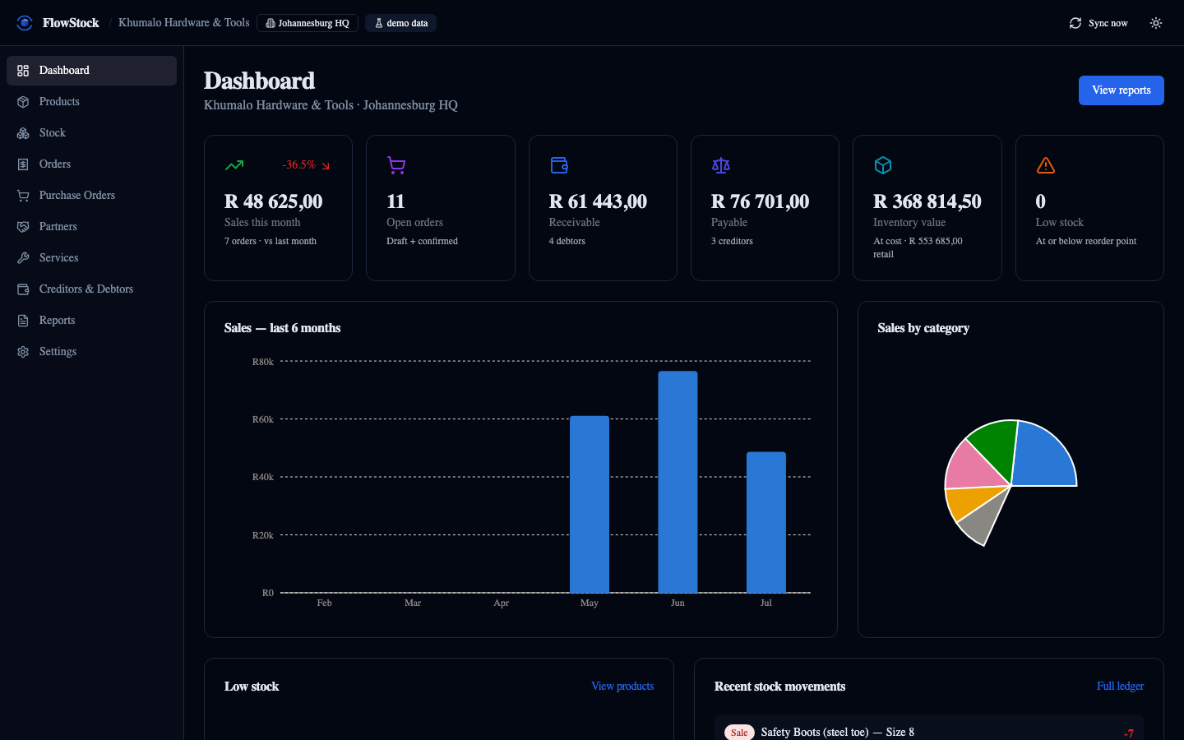
Task: Click the -36.5% change indicator
Action: pyautogui.click(x=306, y=165)
